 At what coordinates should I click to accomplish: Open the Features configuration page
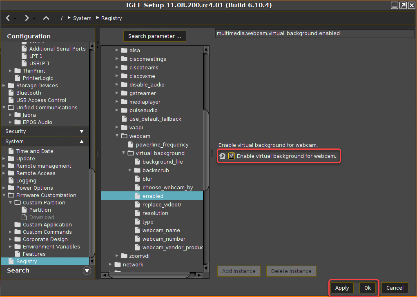34,254
